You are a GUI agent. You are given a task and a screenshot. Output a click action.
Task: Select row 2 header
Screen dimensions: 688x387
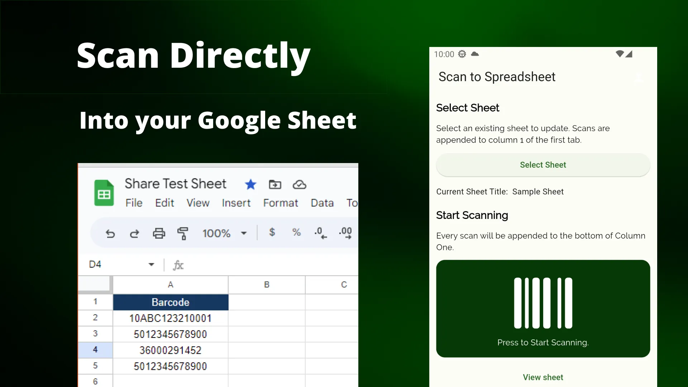(95, 318)
